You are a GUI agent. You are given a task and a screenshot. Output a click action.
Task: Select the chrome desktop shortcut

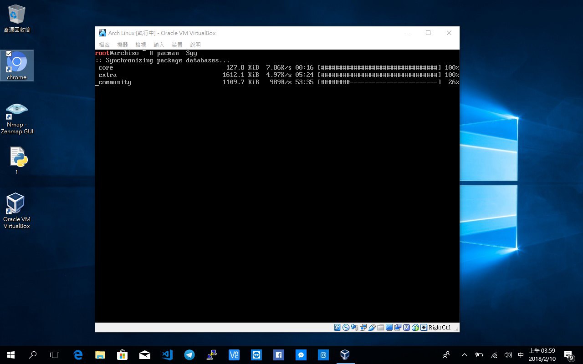[x=17, y=66]
